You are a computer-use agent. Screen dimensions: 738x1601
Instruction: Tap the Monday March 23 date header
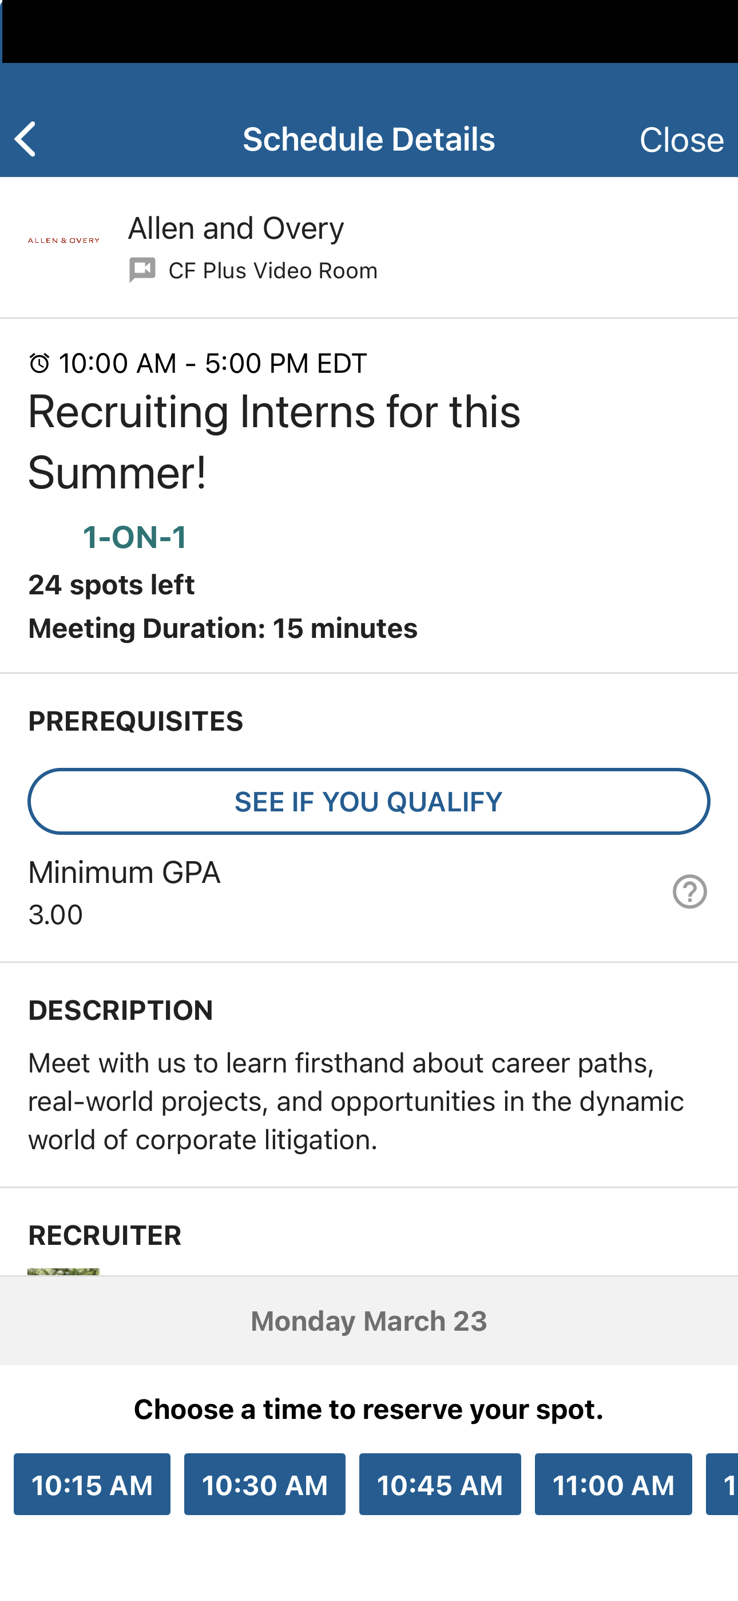tap(369, 1320)
